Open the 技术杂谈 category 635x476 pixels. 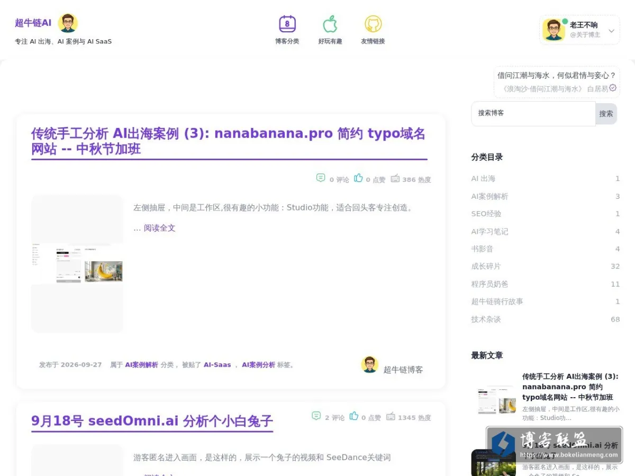pos(486,319)
